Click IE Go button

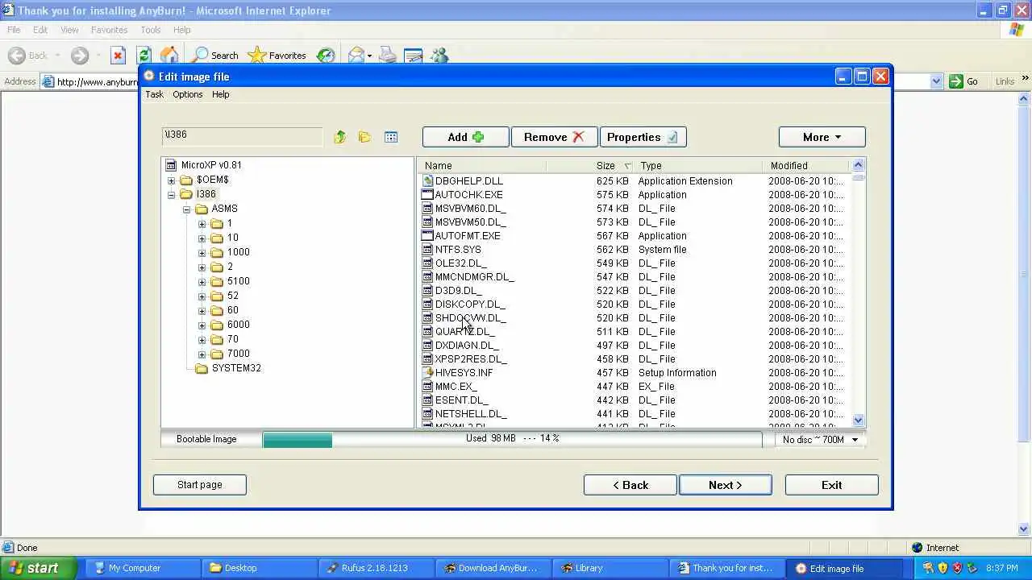tap(964, 81)
